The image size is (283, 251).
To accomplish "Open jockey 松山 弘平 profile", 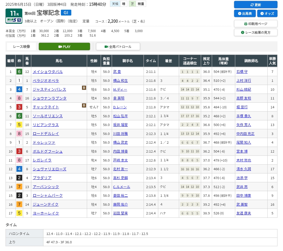I will [x=120, y=116].
